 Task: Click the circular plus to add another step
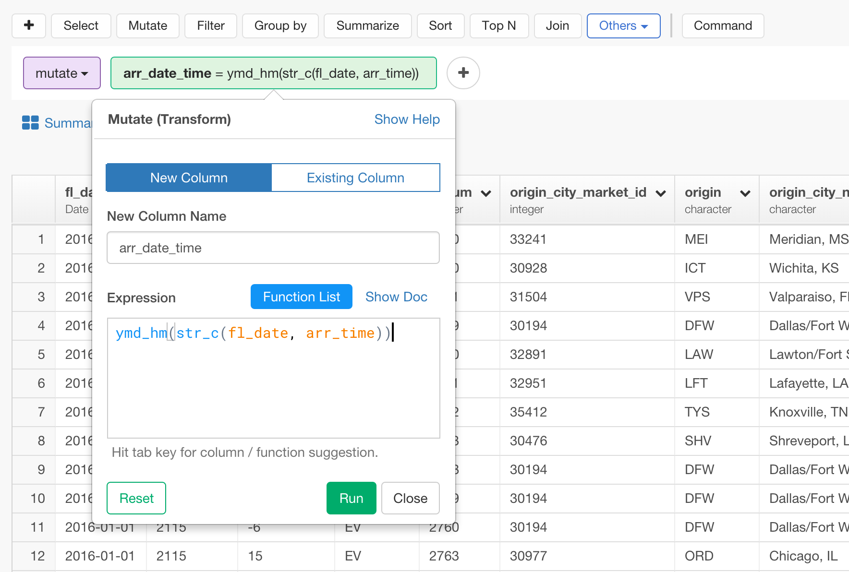coord(462,73)
